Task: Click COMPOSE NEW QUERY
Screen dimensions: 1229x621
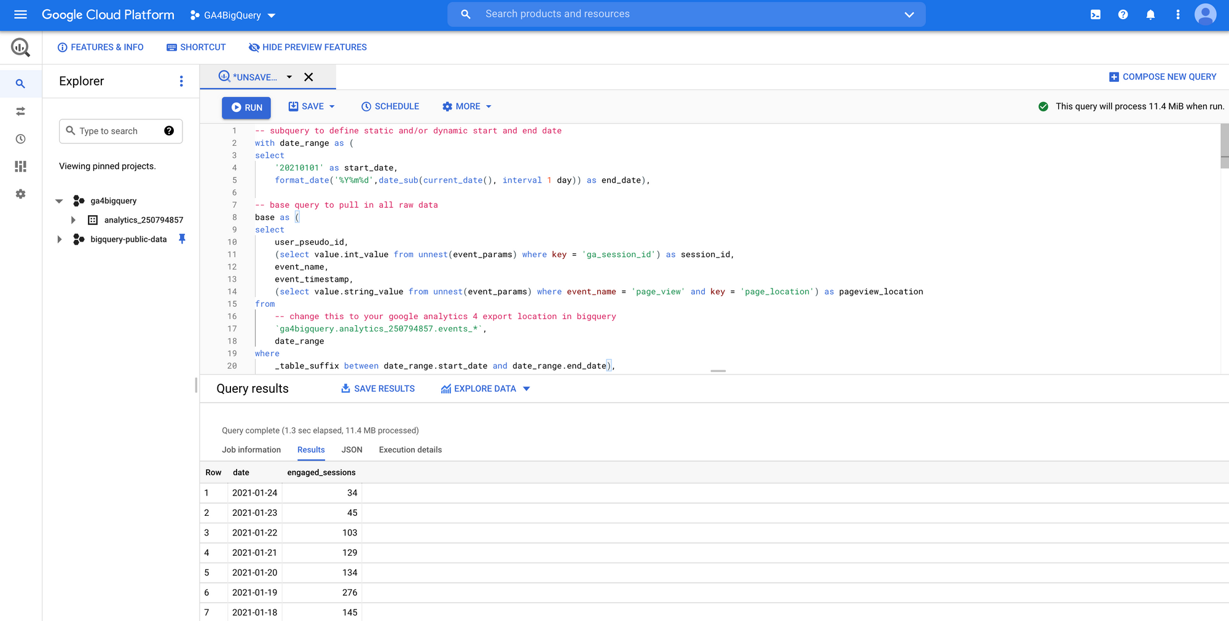Action: [x=1162, y=77]
